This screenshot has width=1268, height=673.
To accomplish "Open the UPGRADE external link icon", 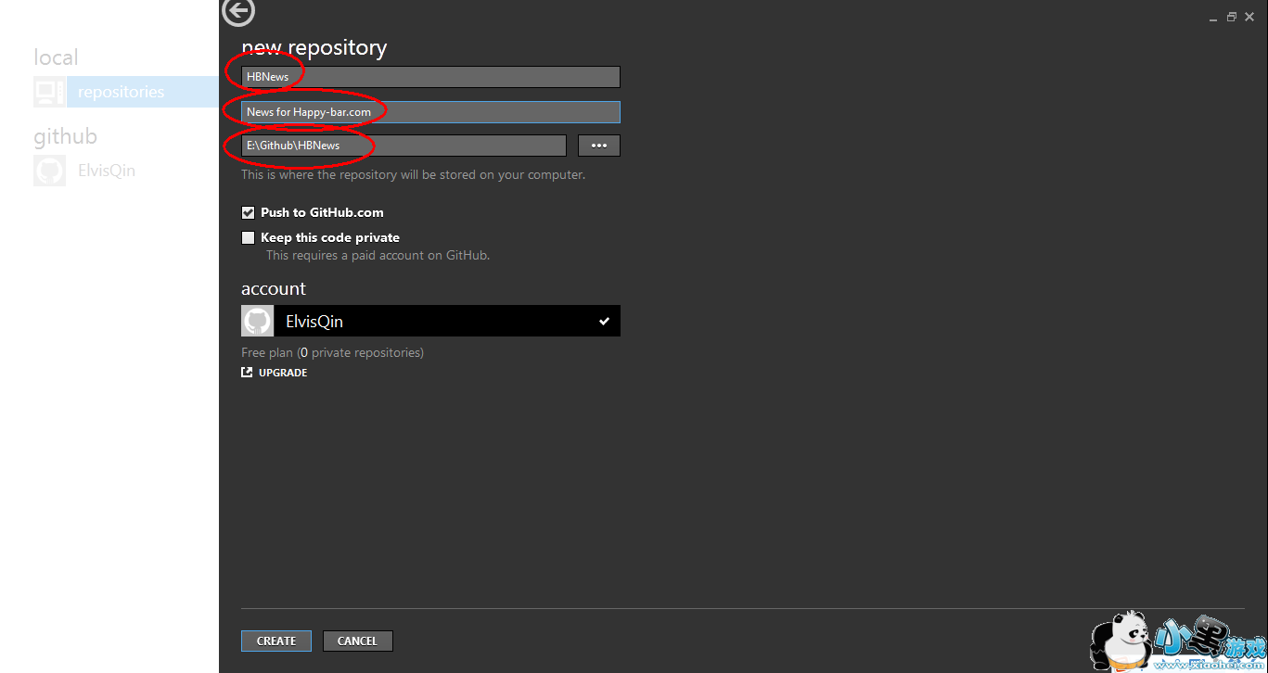I will point(247,373).
